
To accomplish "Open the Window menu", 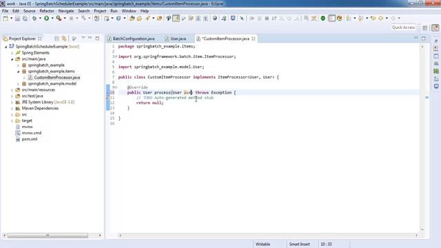I will click(129, 11).
